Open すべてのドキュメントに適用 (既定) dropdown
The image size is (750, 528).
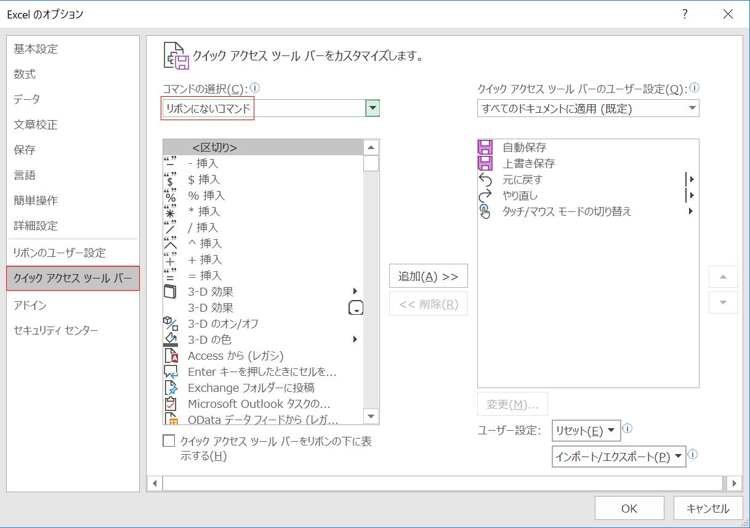pos(588,109)
